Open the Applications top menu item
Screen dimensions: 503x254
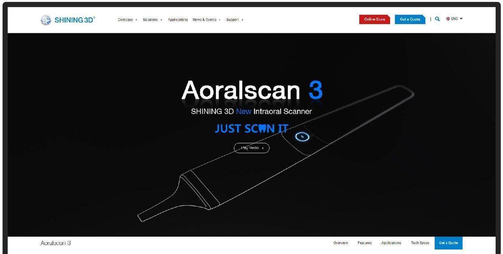(178, 19)
